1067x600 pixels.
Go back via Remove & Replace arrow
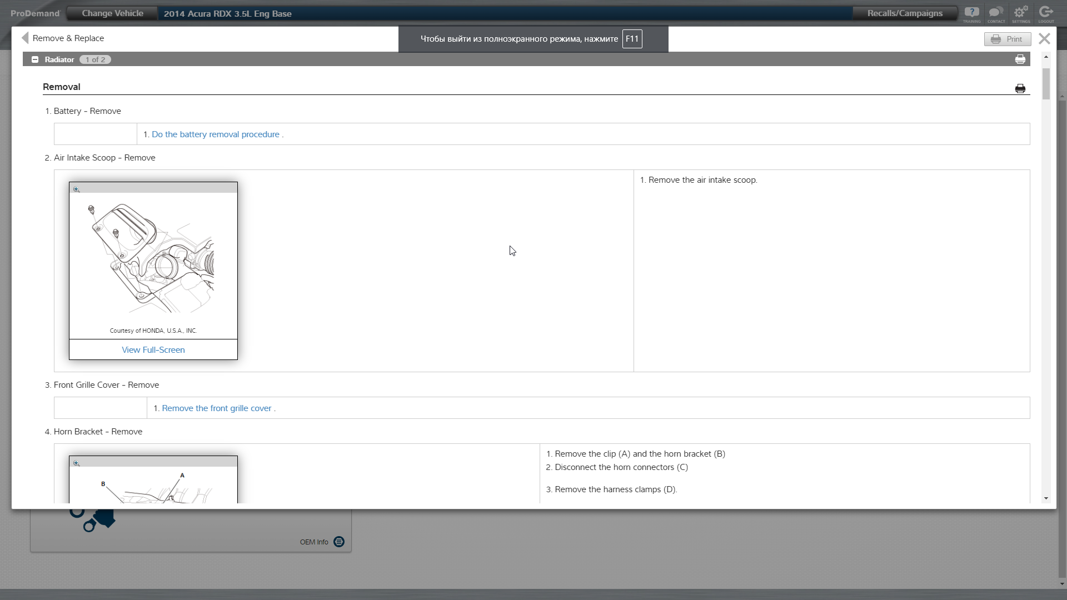[25, 38]
